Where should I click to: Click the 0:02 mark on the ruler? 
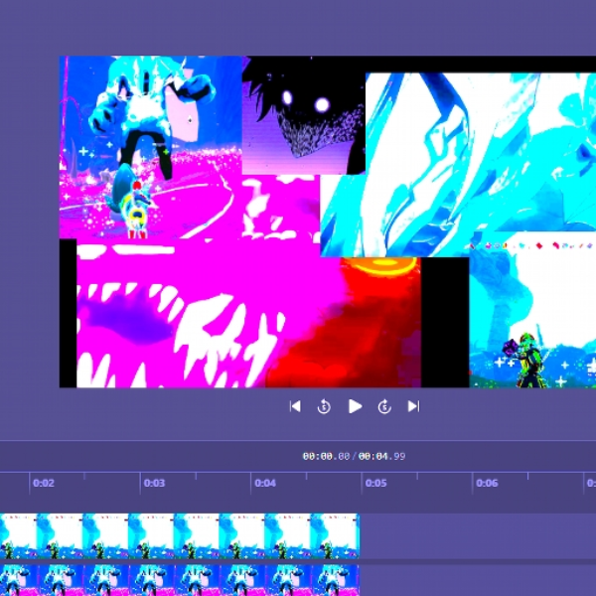44,483
